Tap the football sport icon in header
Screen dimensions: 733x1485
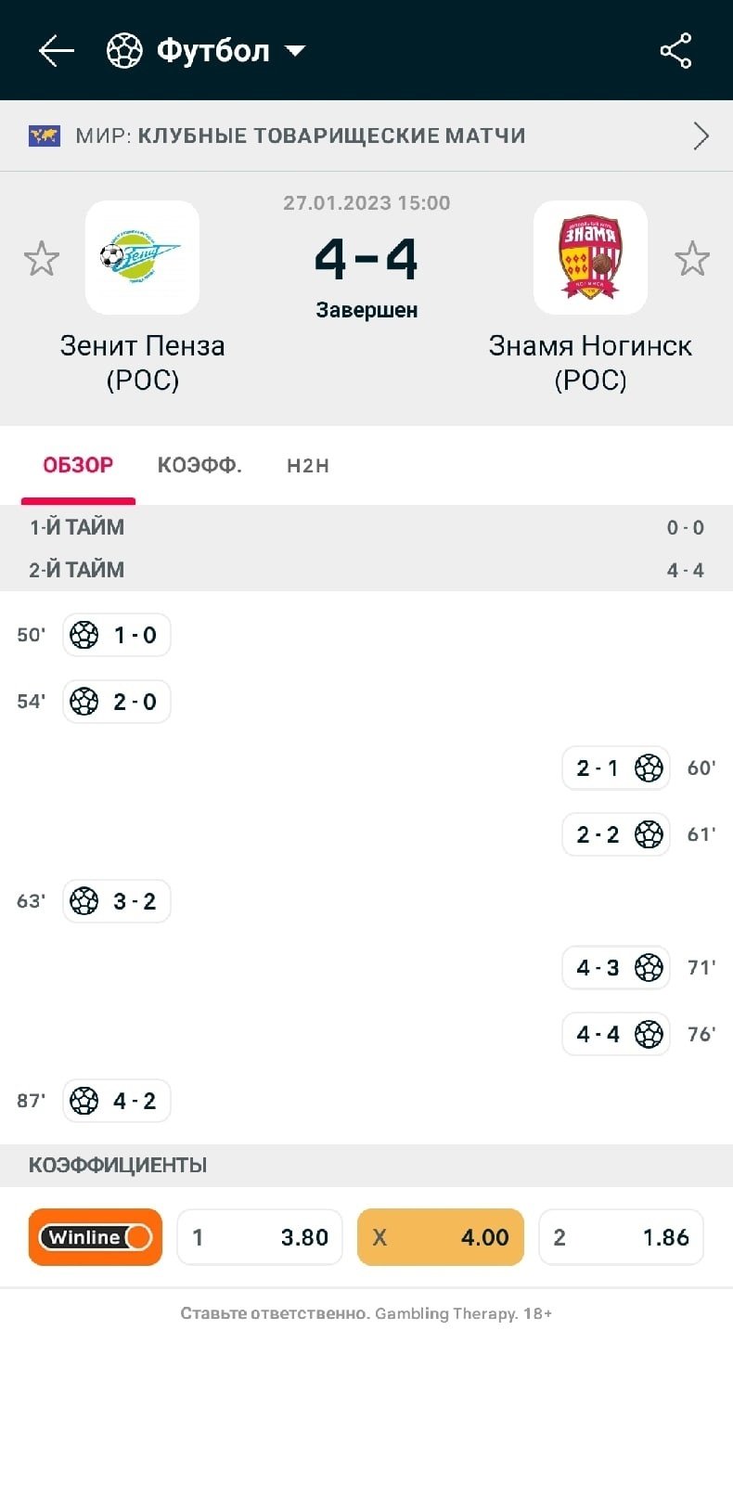tap(124, 50)
